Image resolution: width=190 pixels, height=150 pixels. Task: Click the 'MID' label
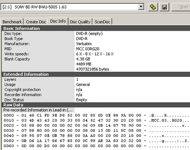coord(8,49)
